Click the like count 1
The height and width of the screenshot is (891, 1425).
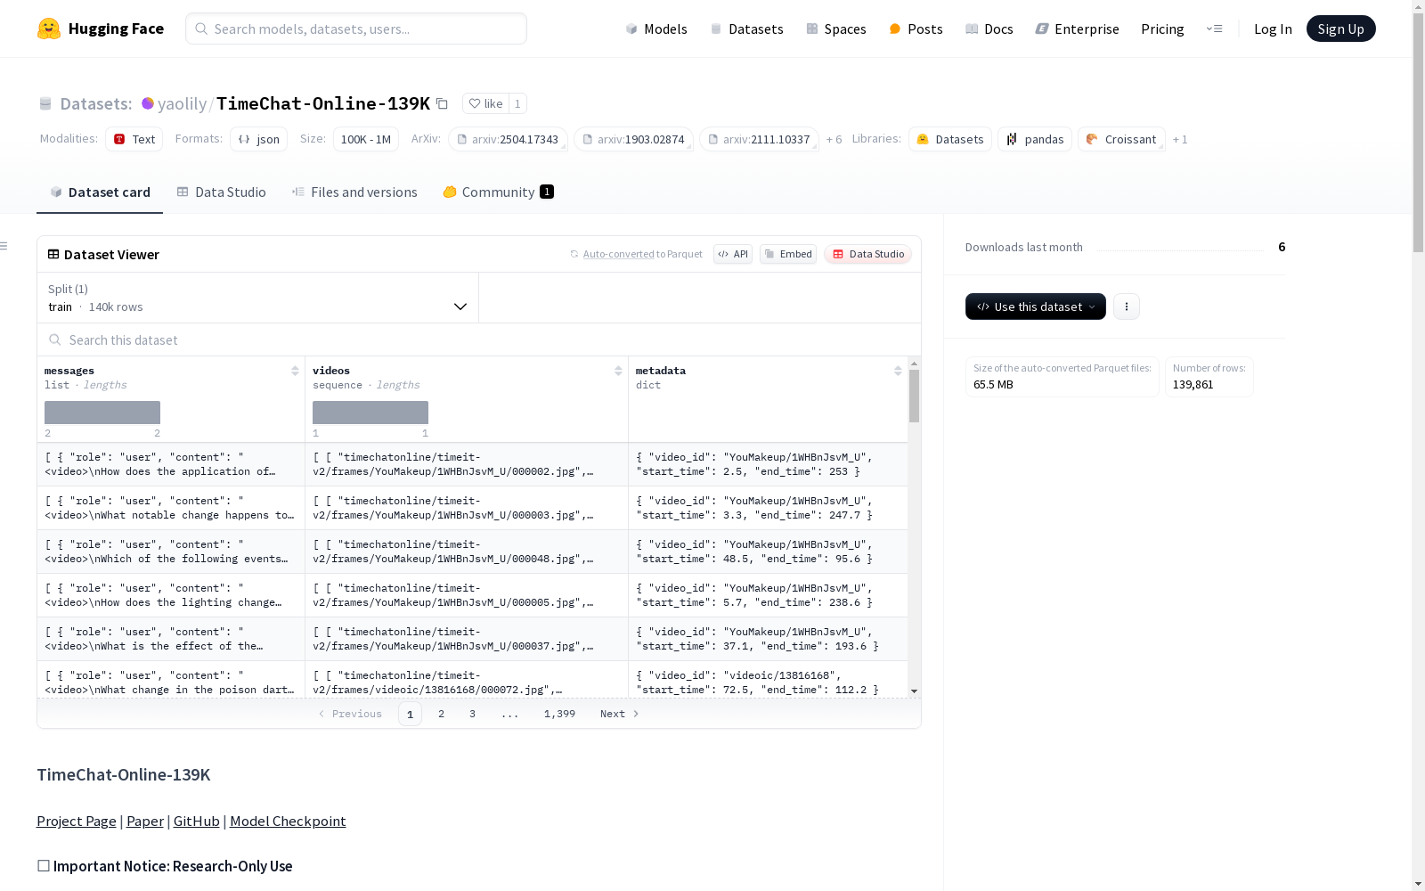[517, 103]
